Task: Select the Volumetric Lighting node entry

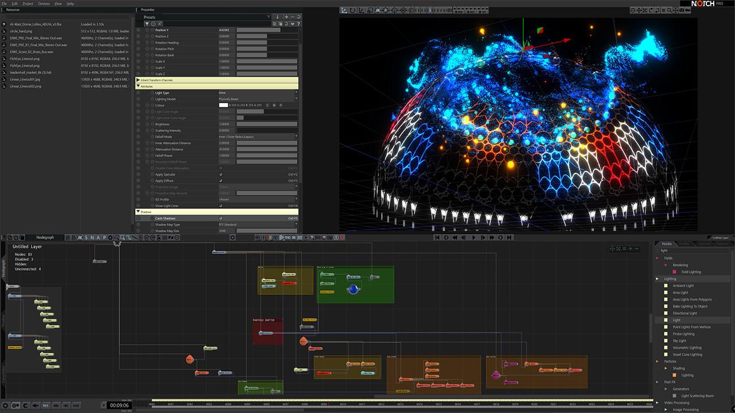Action: (x=687, y=348)
